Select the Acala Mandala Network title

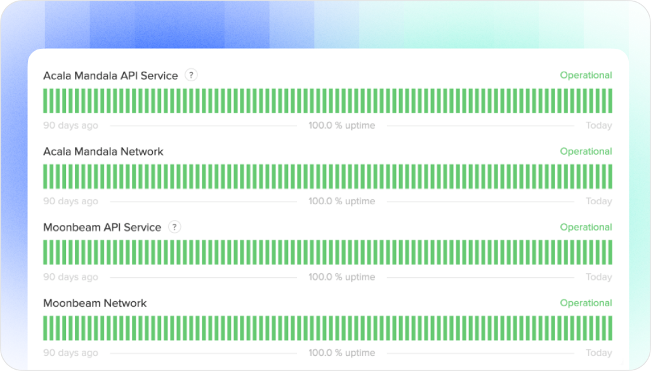103,152
